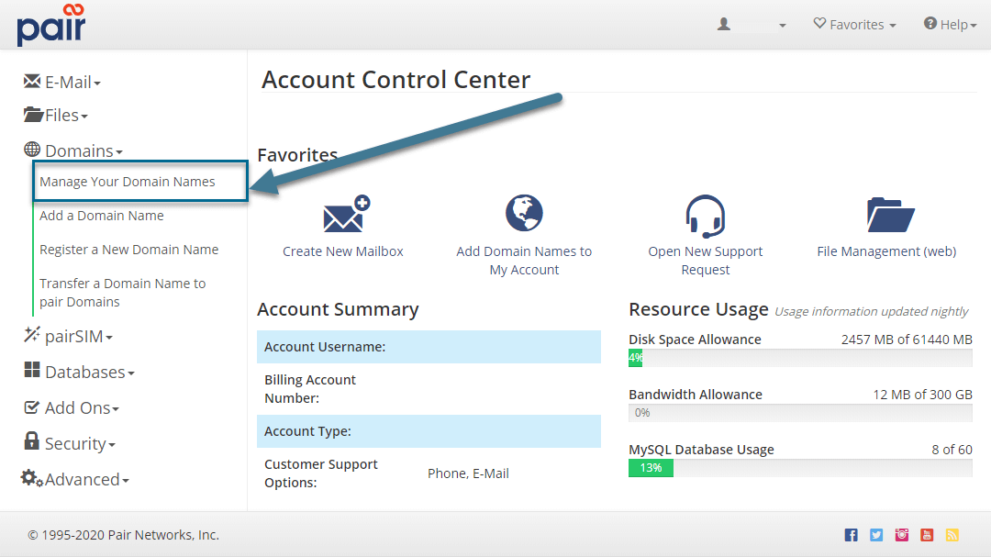
Task: Expand the E-Mail sidebar menu
Action: 62,83
